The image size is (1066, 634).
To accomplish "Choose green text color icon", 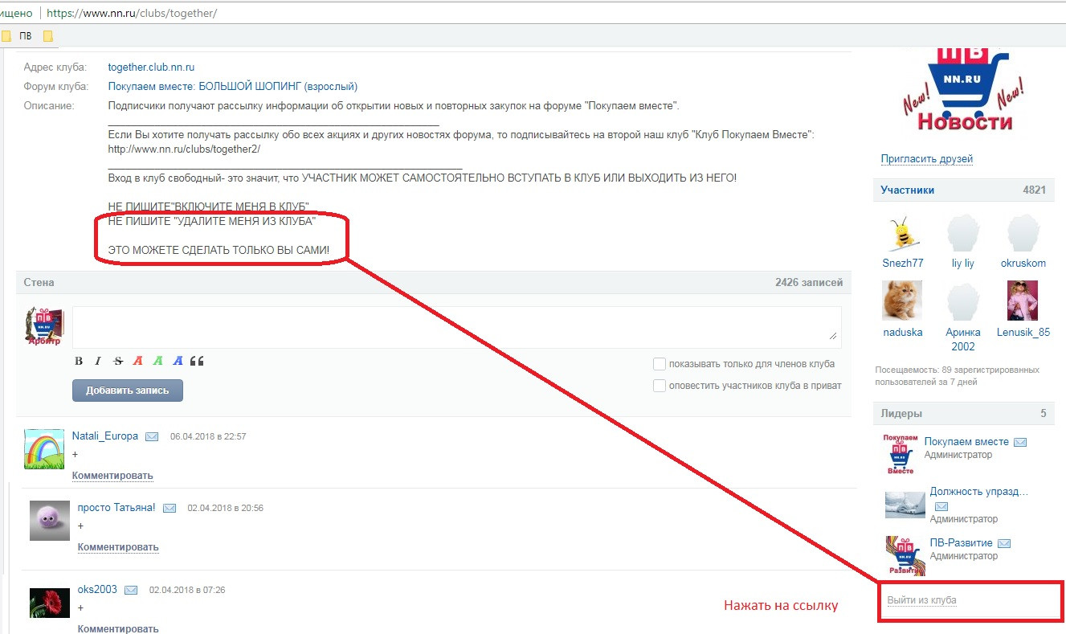I will click(157, 361).
